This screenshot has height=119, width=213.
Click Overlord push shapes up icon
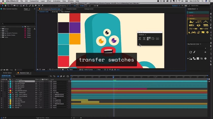(x=140, y=39)
